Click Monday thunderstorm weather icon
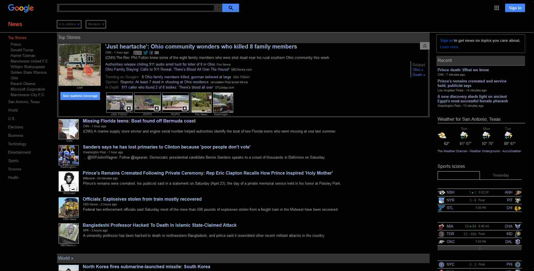The width and height of the screenshot is (534, 271). coord(486,136)
